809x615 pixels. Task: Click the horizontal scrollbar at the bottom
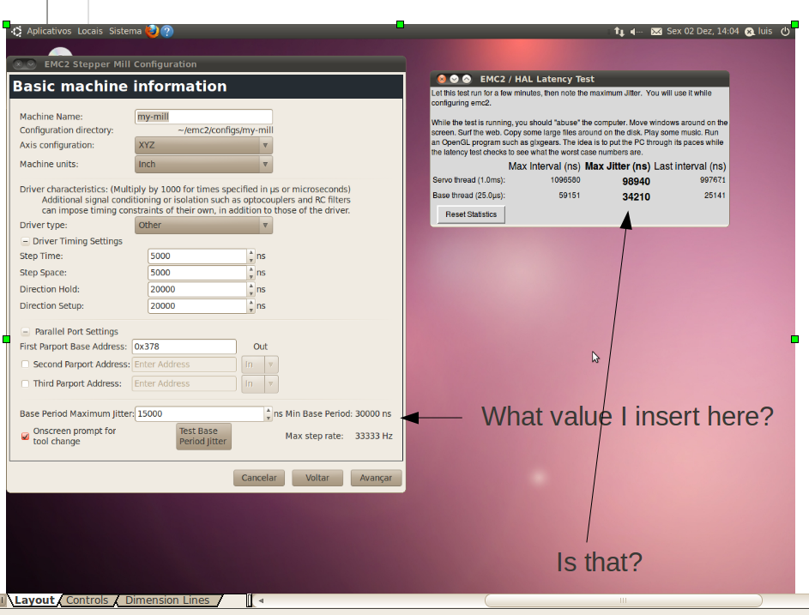pyautogui.click(x=623, y=600)
